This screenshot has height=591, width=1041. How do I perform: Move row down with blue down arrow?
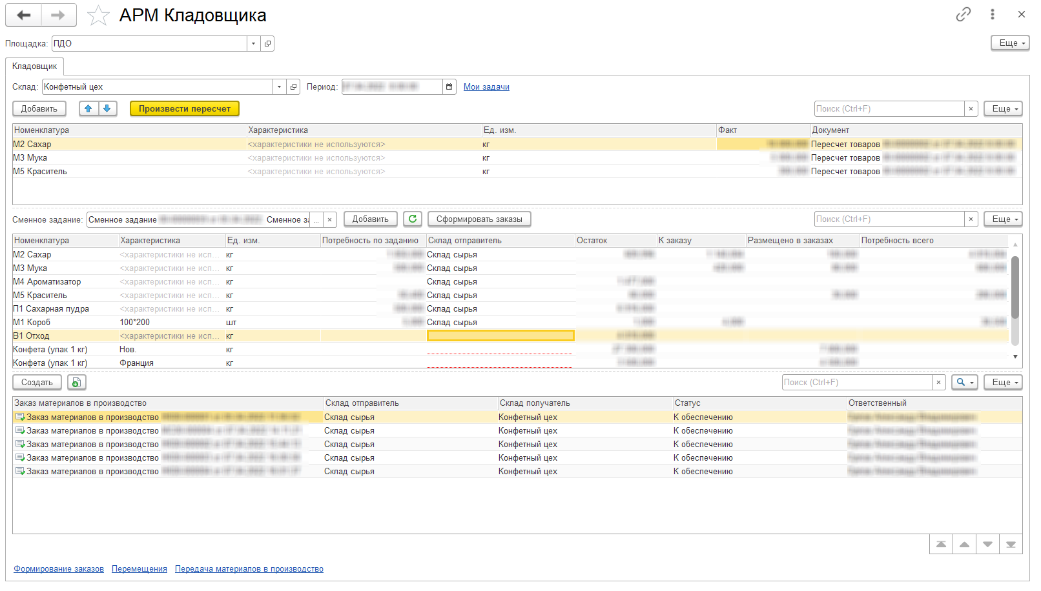coord(107,108)
